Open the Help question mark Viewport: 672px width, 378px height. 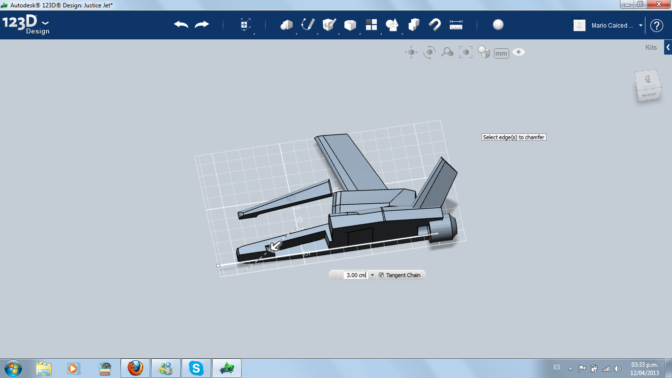657,26
